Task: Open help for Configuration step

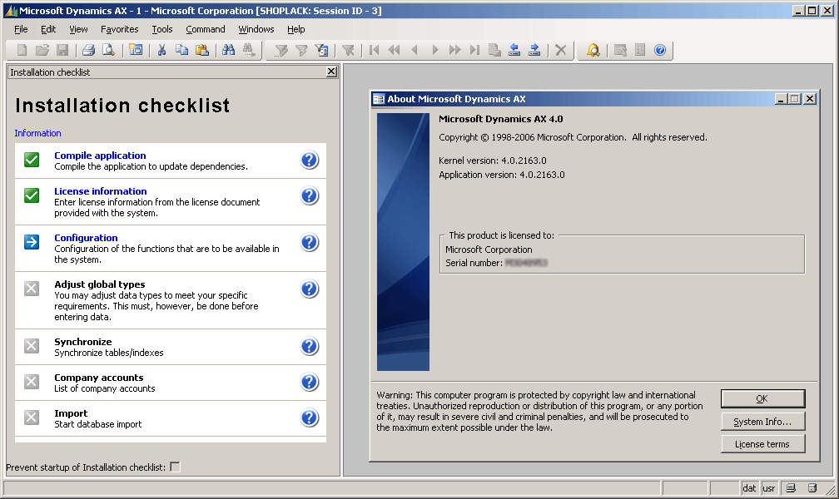Action: click(x=310, y=242)
